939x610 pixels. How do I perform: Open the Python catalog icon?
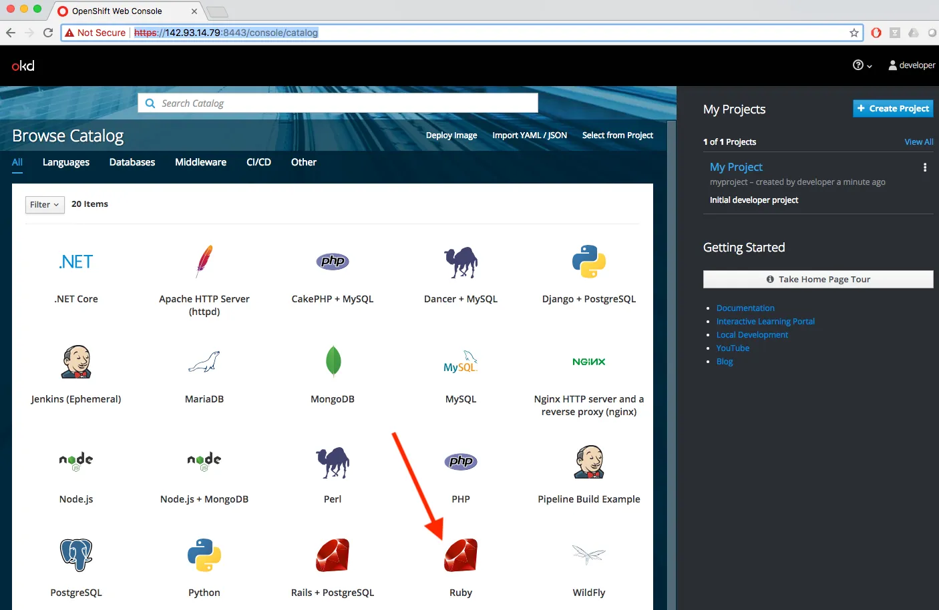(204, 555)
